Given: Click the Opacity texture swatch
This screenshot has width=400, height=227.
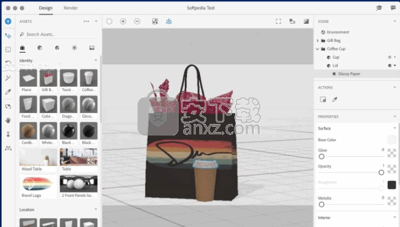Looking at the screenshot, I should (x=391, y=169).
